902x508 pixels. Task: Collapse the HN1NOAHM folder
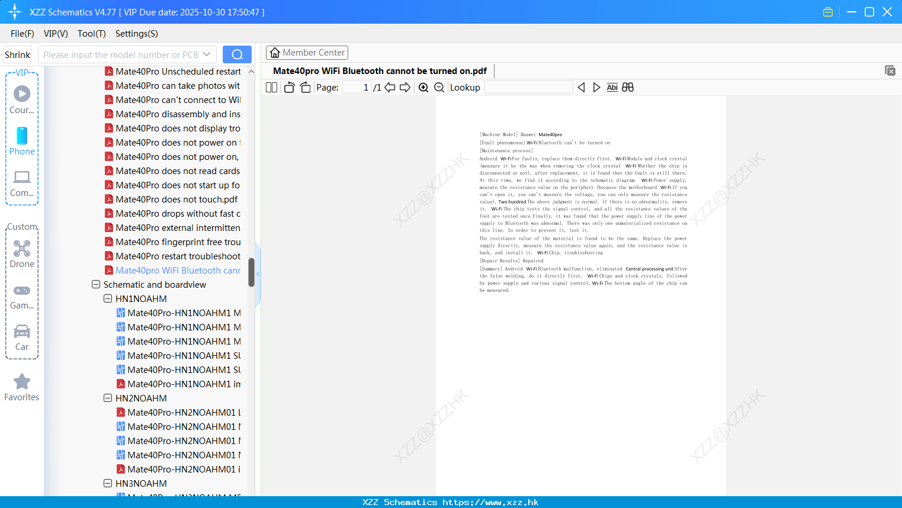108,298
